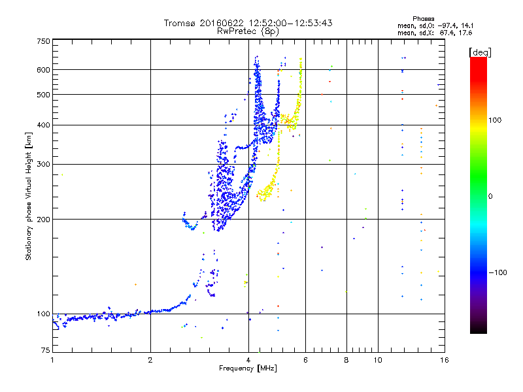The image size is (523, 392).
Task: Click the y-axis tick label '100'
Action: pos(43,314)
